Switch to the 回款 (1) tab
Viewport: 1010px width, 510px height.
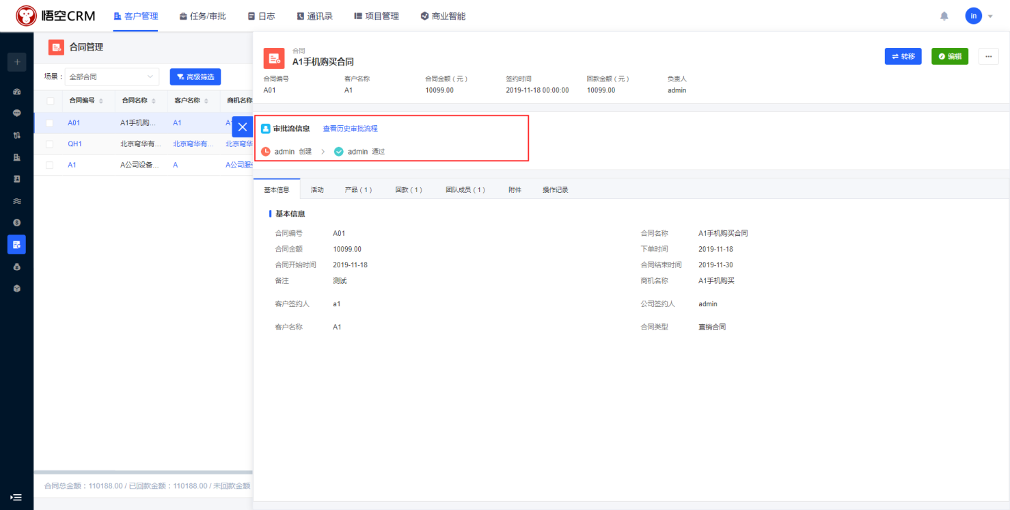click(409, 189)
